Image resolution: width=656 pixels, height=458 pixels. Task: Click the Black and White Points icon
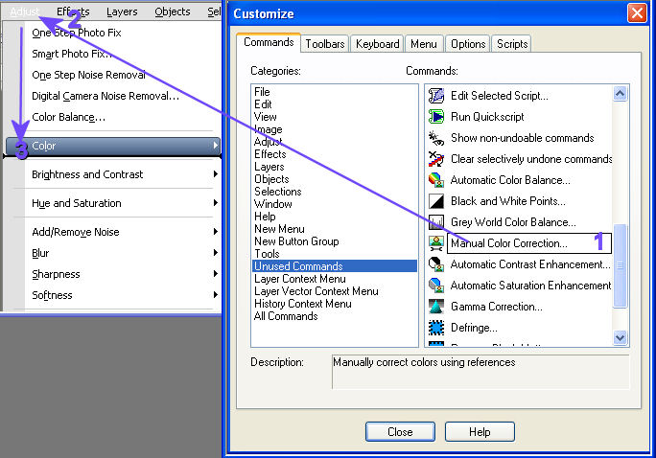pyautogui.click(x=436, y=201)
